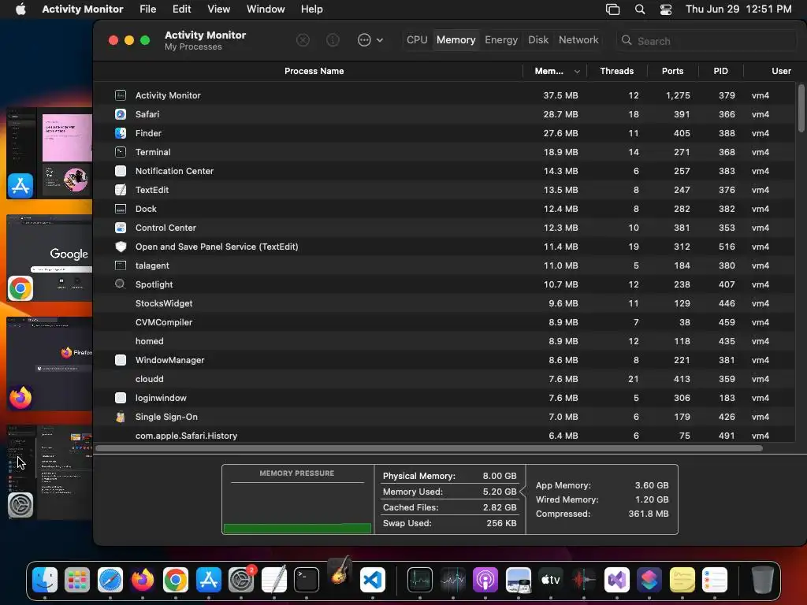Switch to Firefox window in Stage Manager
The width and height of the screenshot is (807, 605).
click(x=50, y=363)
